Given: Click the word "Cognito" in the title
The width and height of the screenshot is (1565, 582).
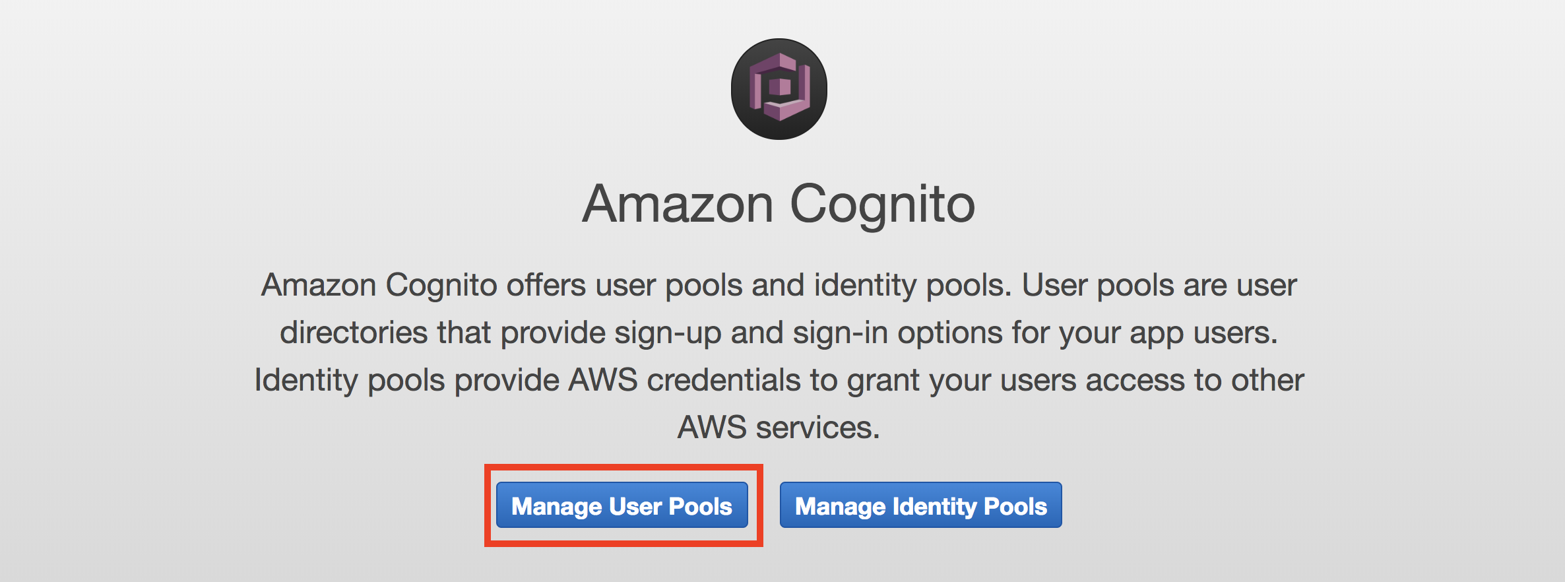Looking at the screenshot, I should click(882, 205).
